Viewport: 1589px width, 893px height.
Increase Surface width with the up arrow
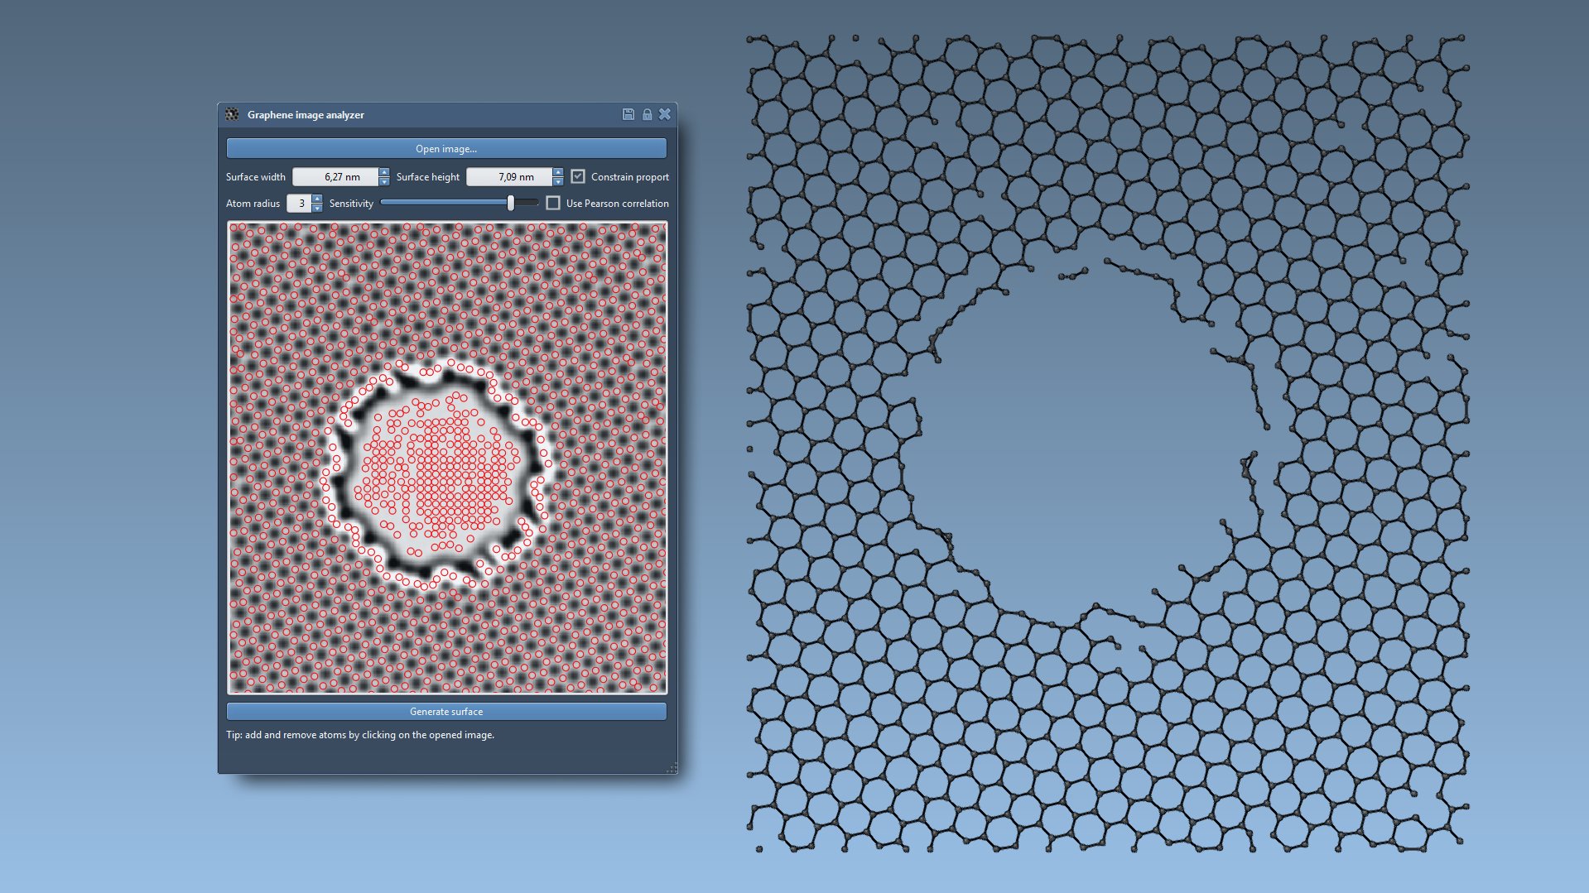point(383,172)
